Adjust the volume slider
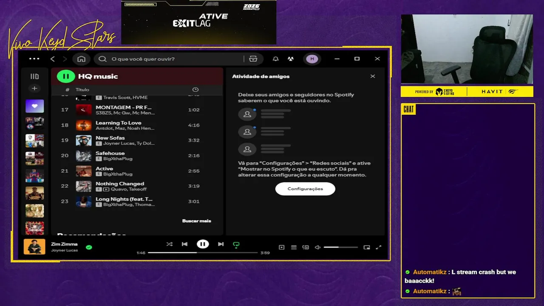Viewport: 544px width, 306px height. 340,247
